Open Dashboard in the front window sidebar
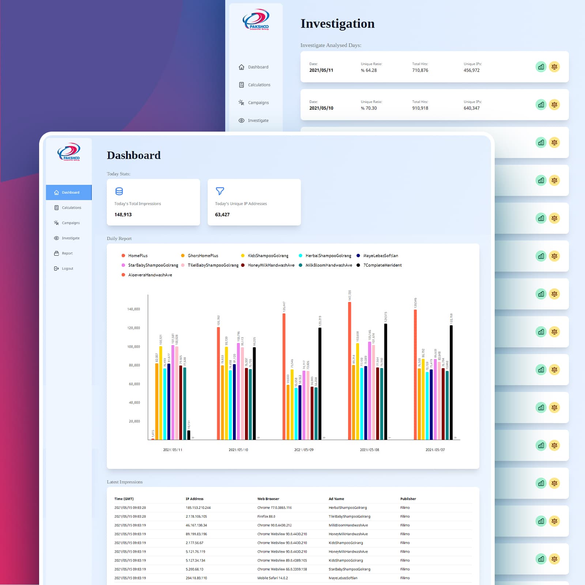585x585 pixels. pos(69,192)
